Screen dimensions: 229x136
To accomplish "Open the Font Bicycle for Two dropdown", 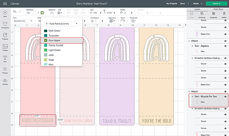I will point(23,21).
